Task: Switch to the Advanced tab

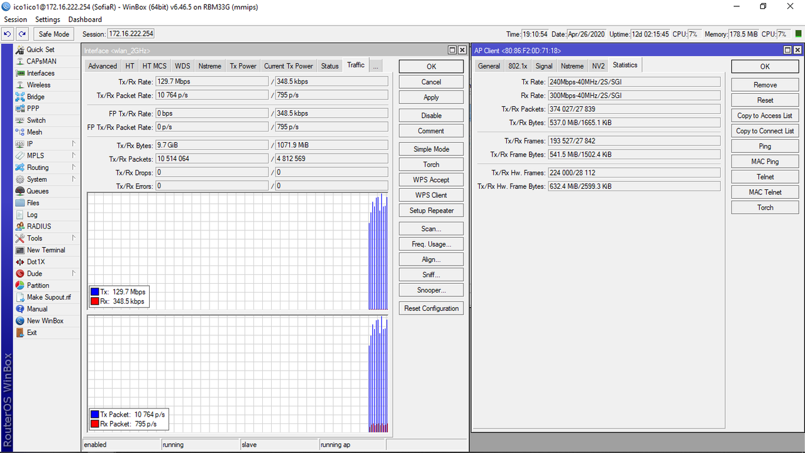Action: click(x=103, y=65)
